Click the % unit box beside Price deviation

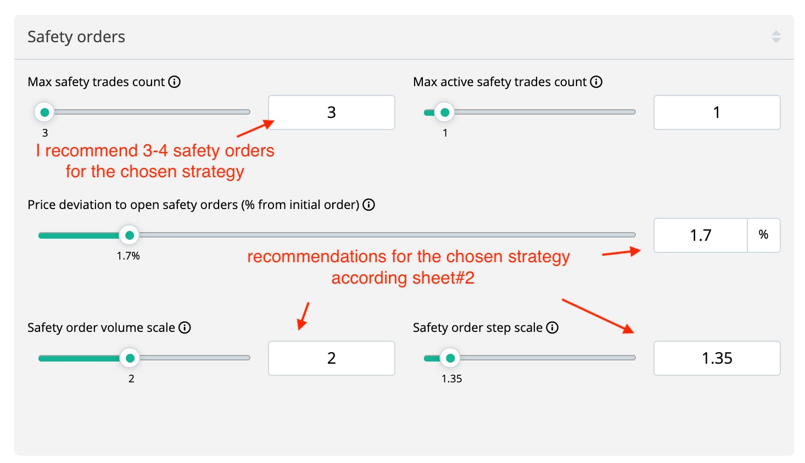click(763, 235)
